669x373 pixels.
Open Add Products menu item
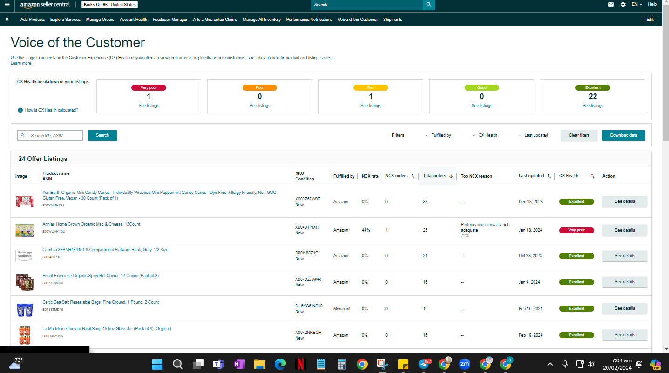(33, 20)
